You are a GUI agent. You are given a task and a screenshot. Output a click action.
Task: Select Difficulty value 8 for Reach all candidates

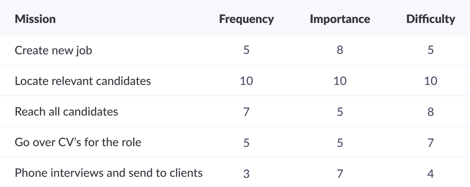(x=431, y=112)
